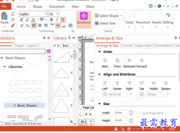Image resolution: width=180 pixels, height=133 pixels.
Task: Go to previous library with left arrow
Action: [x=55, y=46]
